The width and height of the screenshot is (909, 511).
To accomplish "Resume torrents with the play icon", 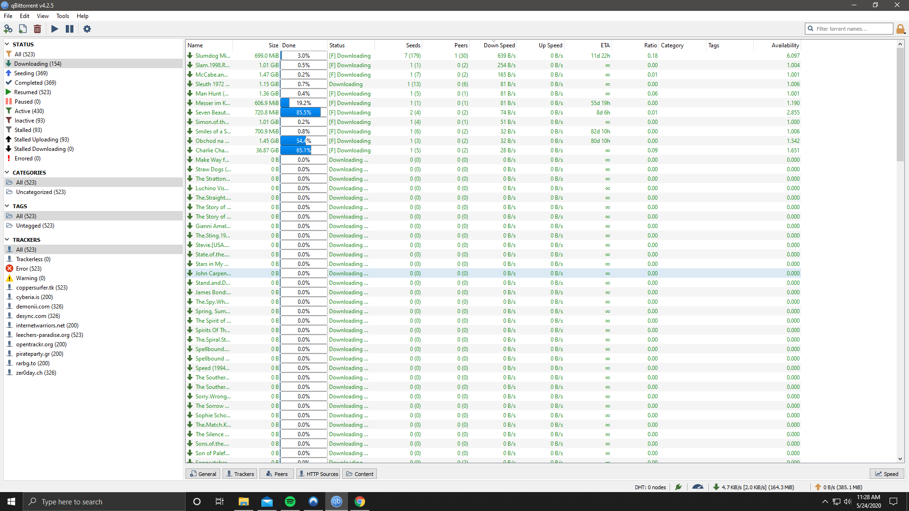I will click(54, 29).
